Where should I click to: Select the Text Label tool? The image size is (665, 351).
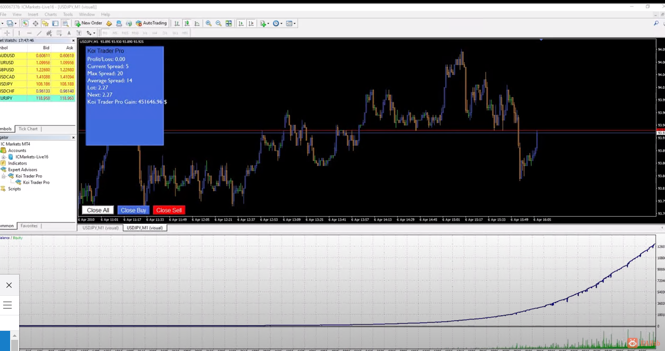[x=79, y=33]
